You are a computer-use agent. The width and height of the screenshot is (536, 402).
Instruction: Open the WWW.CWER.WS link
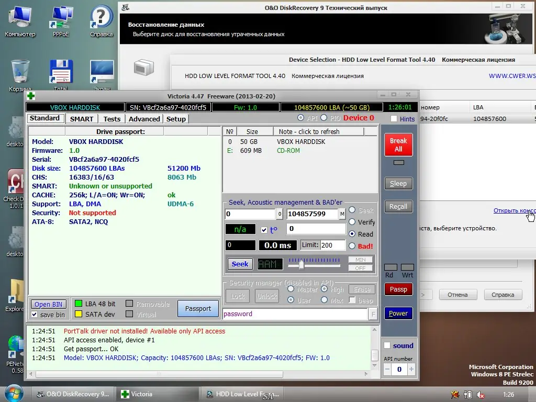tap(512, 76)
